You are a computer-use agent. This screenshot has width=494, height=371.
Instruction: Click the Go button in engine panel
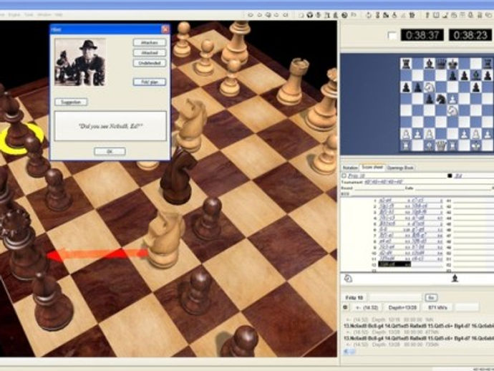(x=431, y=297)
